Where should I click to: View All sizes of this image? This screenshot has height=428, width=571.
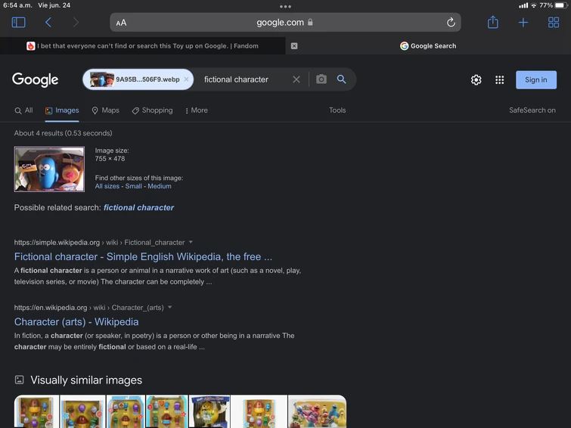click(x=107, y=186)
